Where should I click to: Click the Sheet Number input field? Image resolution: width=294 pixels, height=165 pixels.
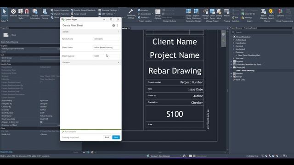(x=106, y=56)
